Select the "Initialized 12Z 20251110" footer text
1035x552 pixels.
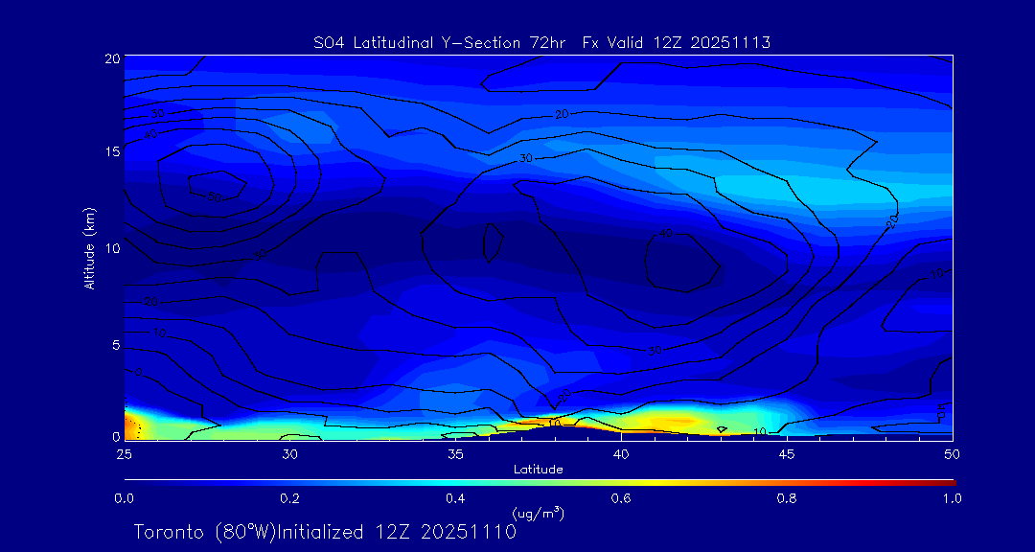(x=396, y=532)
